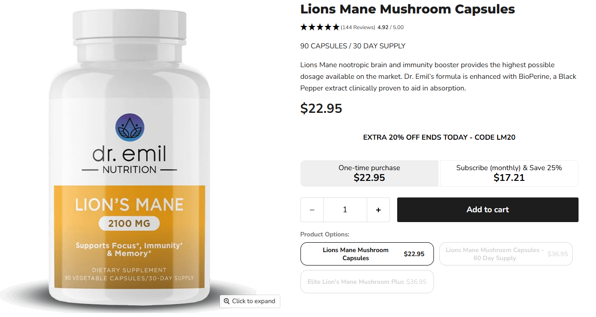The height and width of the screenshot is (317, 596).
Task: Select Subscribe monthly & Save 25% option
Action: 509,173
